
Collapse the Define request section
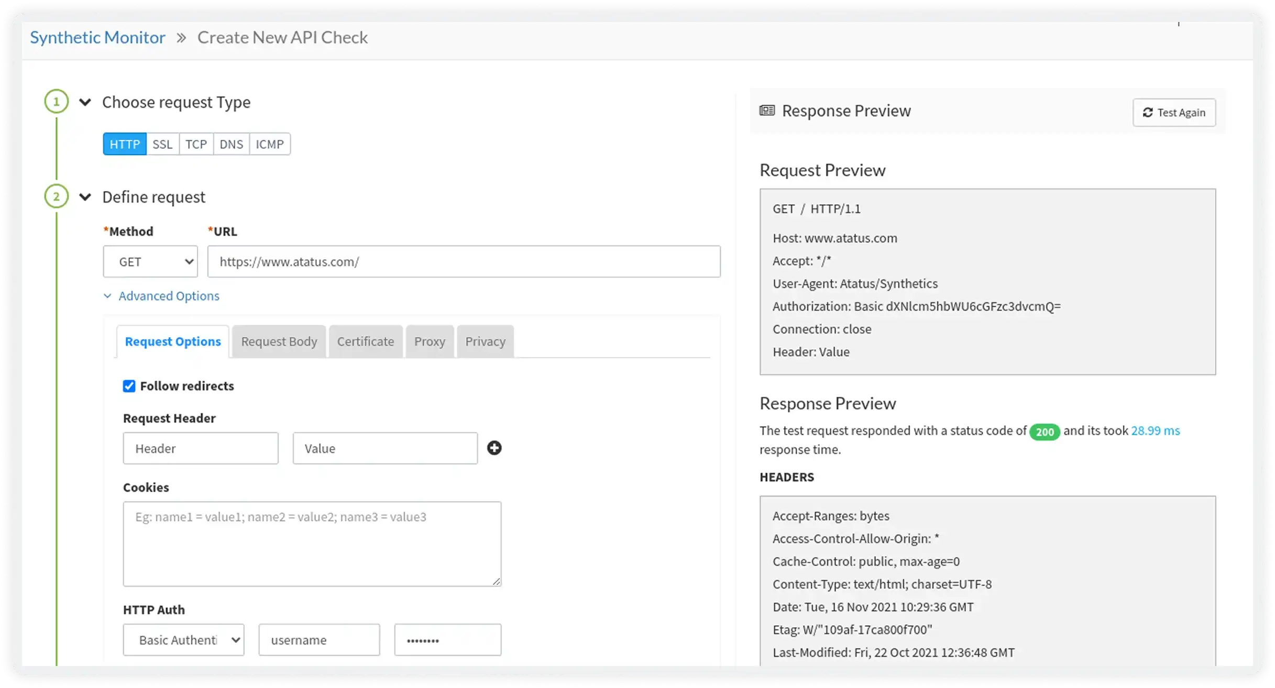point(85,197)
